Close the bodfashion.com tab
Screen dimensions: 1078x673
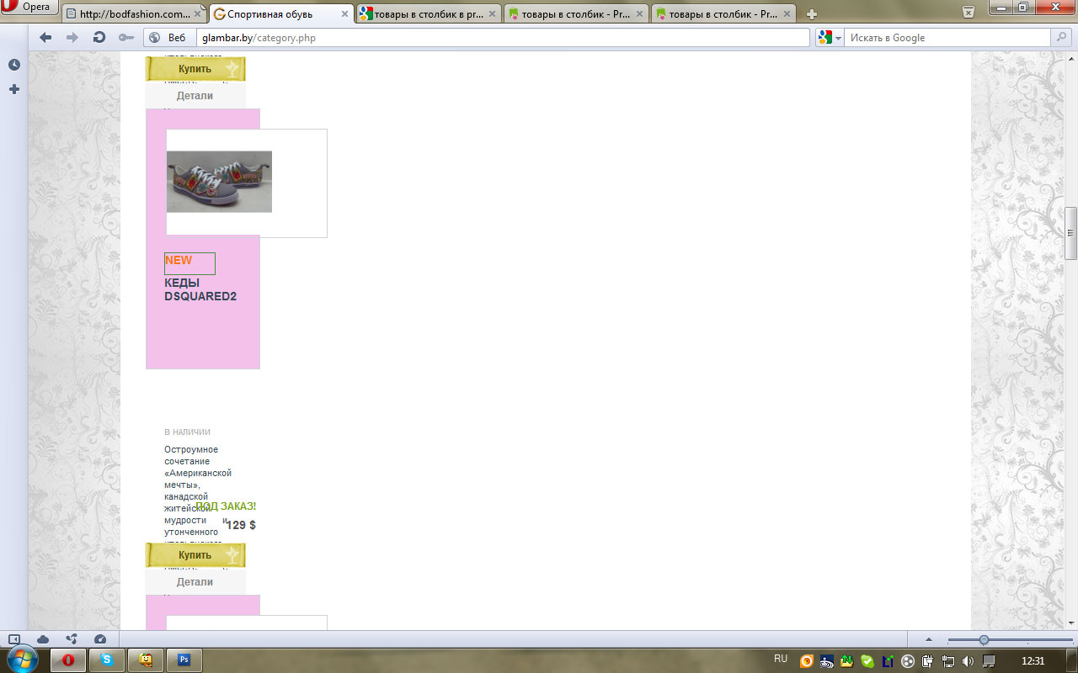pos(197,14)
